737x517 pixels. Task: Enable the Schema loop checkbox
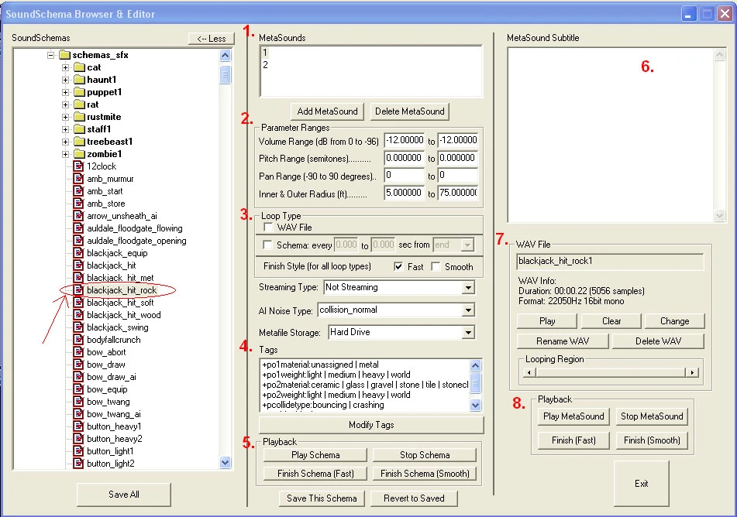[267, 245]
